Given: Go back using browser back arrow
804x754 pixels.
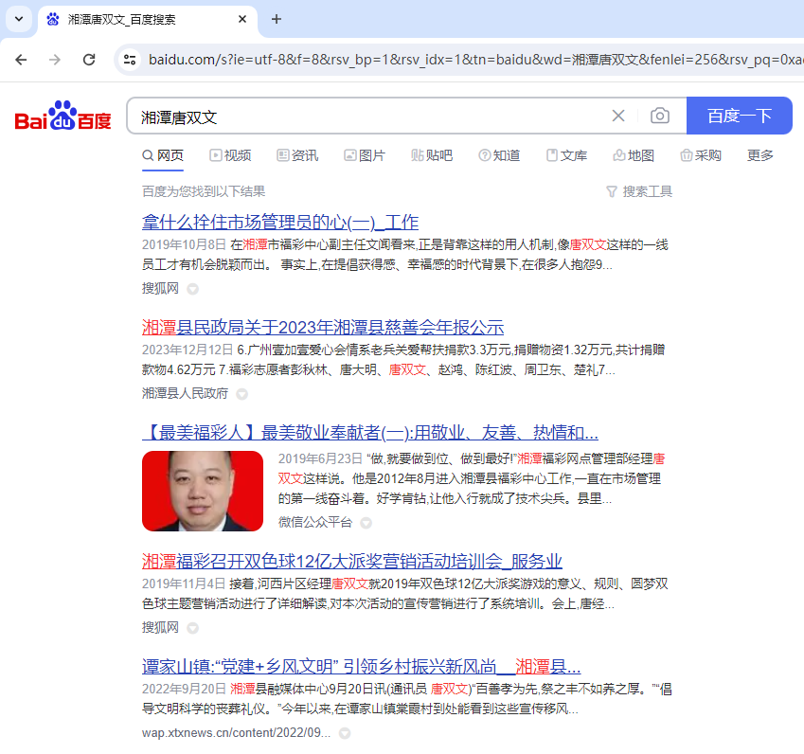Looking at the screenshot, I should click(x=22, y=60).
